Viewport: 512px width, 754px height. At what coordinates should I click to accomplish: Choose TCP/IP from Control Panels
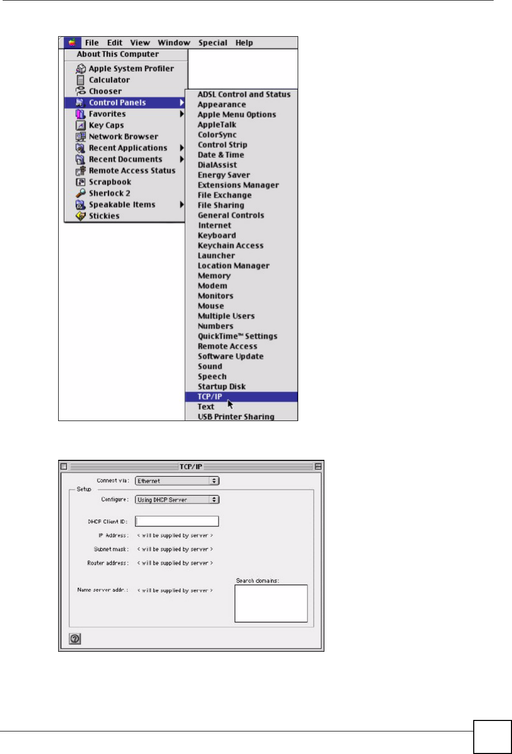click(241, 397)
